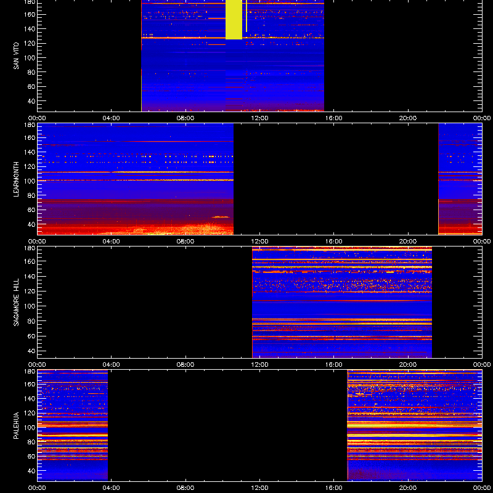Click the 08:00 time label under Sagamore Hill plot

(185, 365)
